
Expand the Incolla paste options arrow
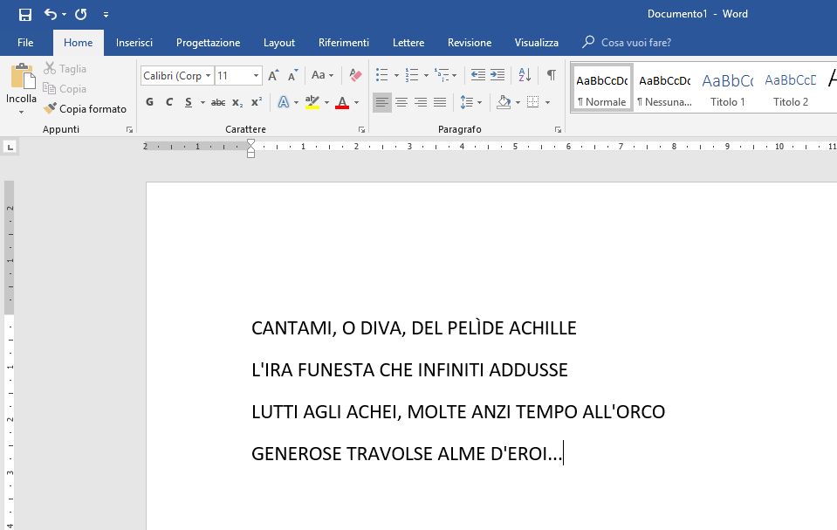click(x=21, y=112)
